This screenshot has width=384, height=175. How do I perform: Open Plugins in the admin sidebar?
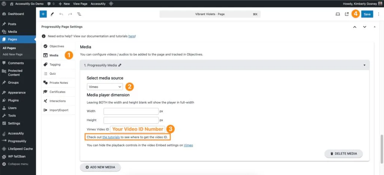point(14,100)
